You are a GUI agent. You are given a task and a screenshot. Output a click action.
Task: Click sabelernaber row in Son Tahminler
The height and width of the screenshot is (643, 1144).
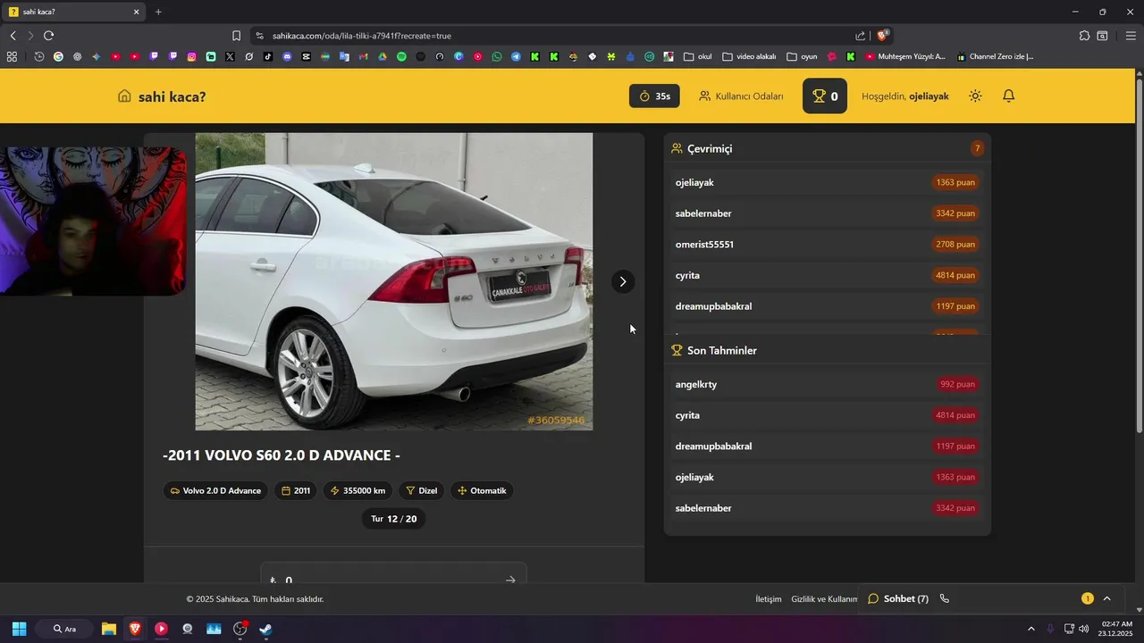click(827, 508)
